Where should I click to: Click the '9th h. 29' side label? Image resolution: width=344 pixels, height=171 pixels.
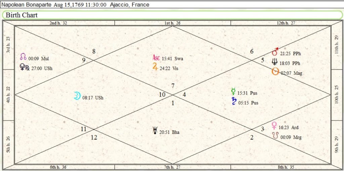(337, 145)
